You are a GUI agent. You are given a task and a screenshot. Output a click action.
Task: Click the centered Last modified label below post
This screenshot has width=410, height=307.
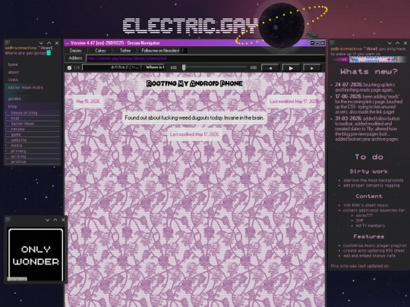[x=194, y=134]
